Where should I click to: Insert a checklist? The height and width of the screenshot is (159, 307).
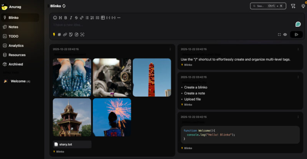pos(97,18)
